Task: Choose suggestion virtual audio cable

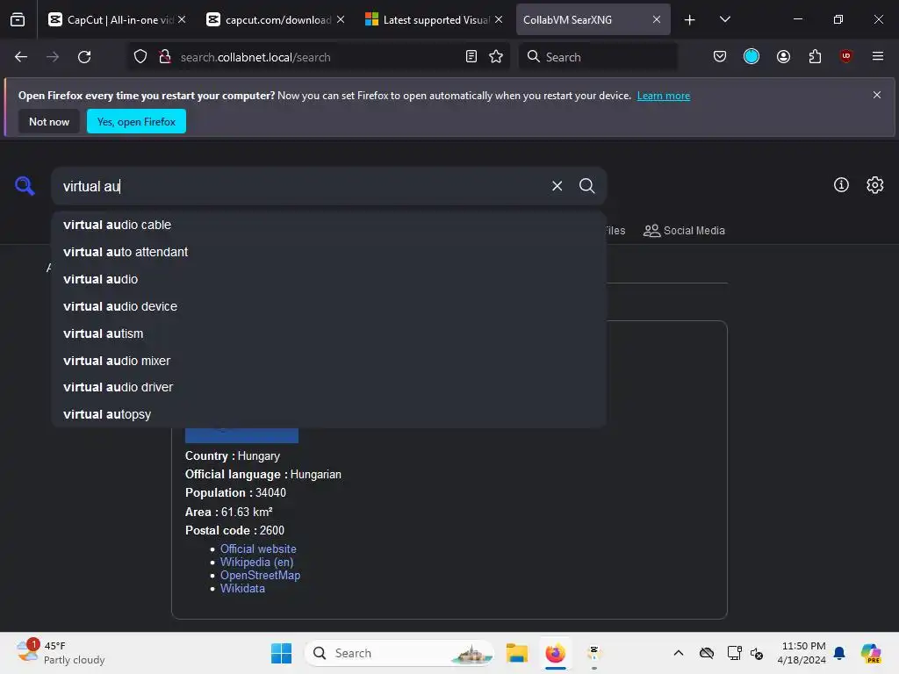Action: click(x=328, y=225)
